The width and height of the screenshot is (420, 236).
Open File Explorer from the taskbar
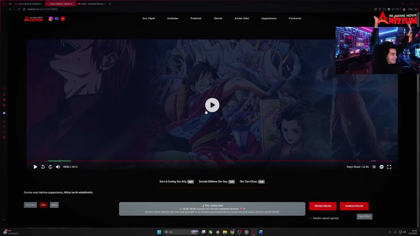coord(225,232)
